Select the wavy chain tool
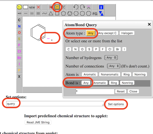Screen dimensions: 153x134 tap(45, 13)
